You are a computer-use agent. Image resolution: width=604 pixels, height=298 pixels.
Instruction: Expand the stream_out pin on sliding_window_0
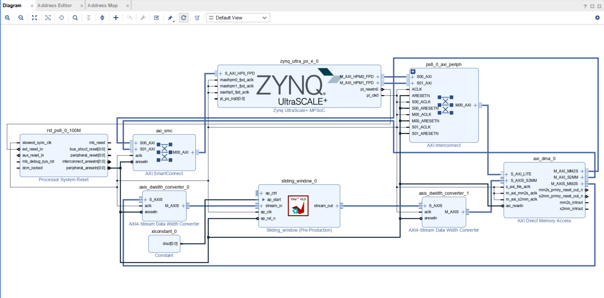tap(337, 206)
